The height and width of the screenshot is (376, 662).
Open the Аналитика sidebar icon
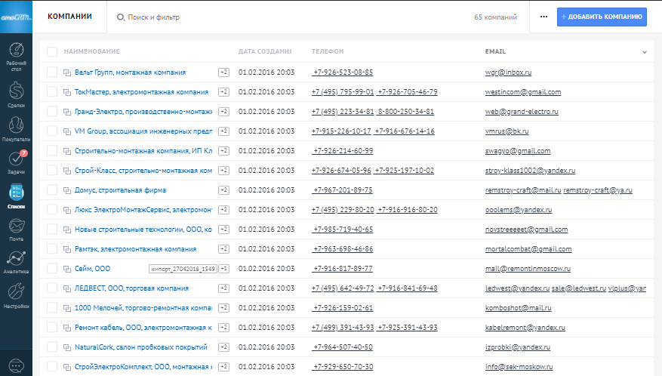tap(16, 261)
